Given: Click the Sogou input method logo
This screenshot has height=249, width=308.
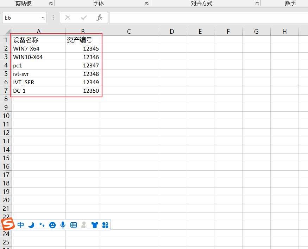Looking at the screenshot, I should [x=8, y=225].
